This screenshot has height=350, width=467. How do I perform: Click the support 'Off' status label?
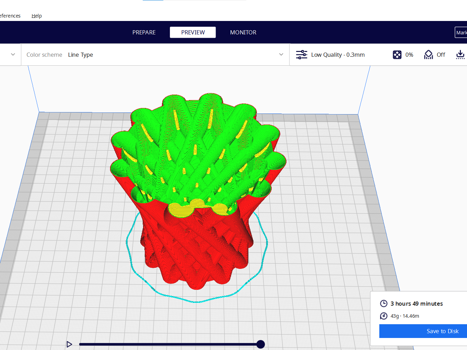coord(441,55)
